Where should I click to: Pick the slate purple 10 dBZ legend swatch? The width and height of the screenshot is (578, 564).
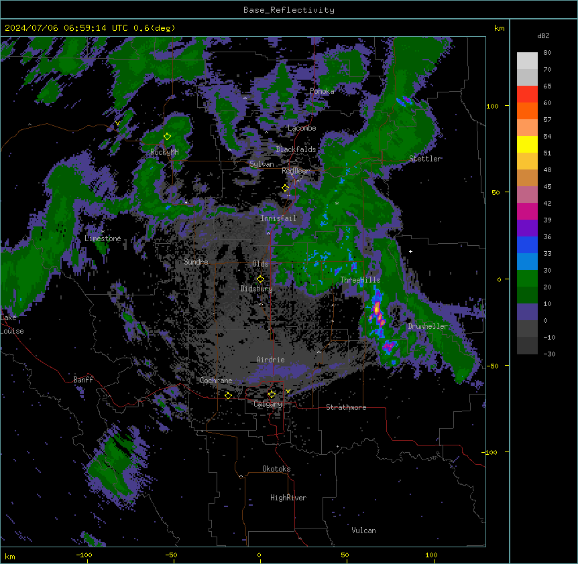coord(527,312)
